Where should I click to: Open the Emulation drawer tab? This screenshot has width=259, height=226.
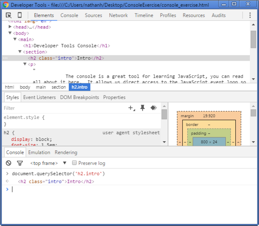(x=39, y=152)
